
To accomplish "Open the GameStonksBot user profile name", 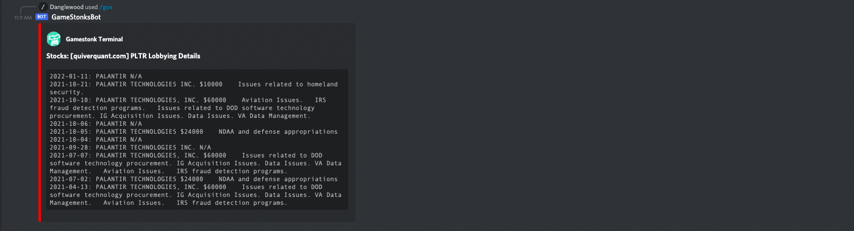I will point(76,17).
